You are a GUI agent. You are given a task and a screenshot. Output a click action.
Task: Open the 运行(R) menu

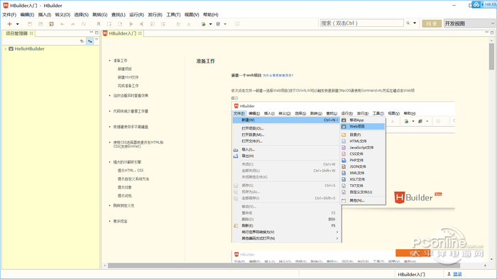(136, 15)
